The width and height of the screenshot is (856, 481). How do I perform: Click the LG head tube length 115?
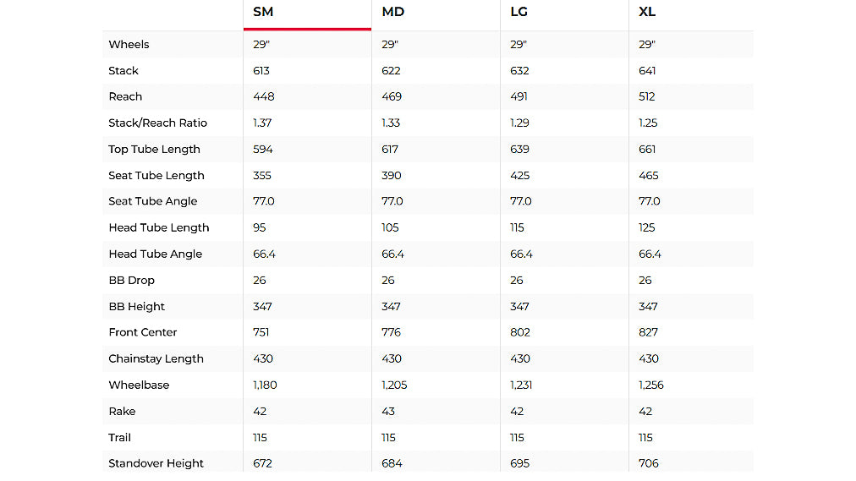pos(517,228)
